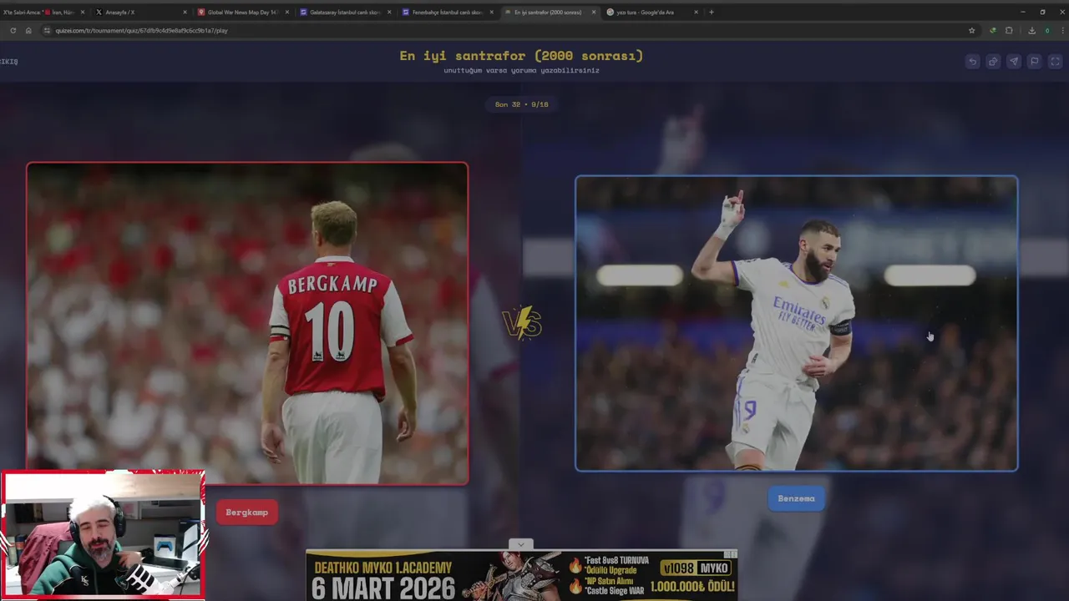Click the subtitle 'unuttuğum varsa yoruma yazabilirsiniz'

522,71
